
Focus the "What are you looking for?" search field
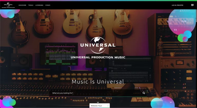tap(95, 93)
